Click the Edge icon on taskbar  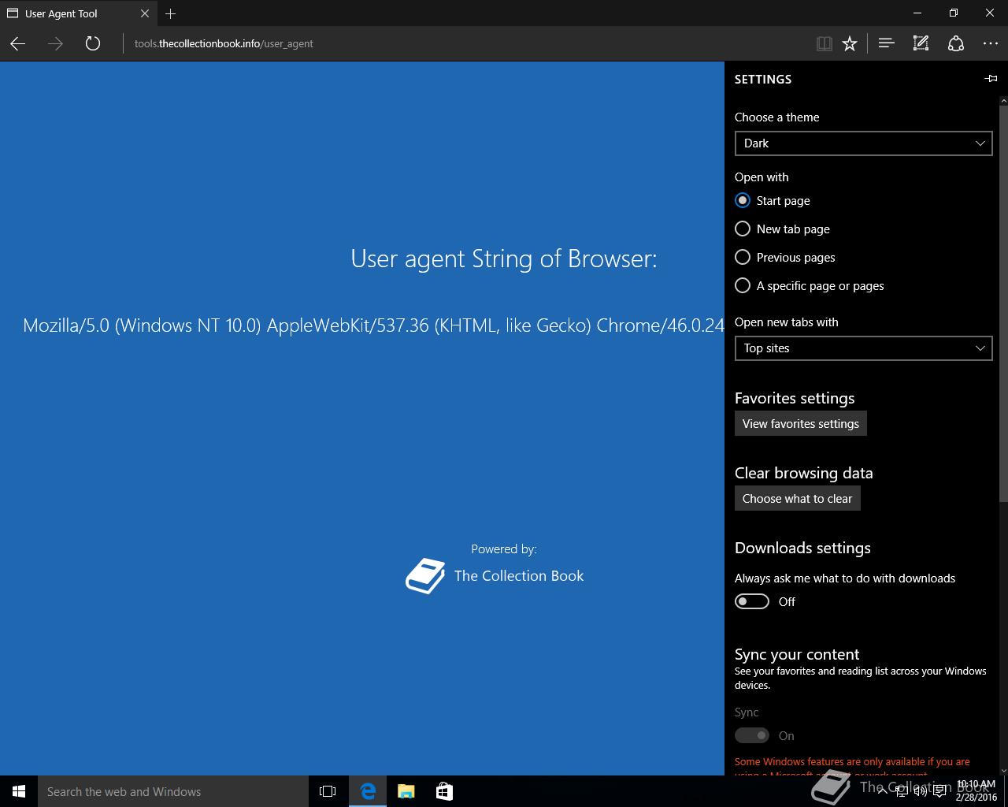coord(368,791)
